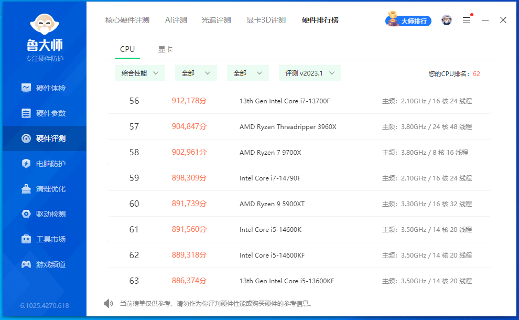Click your CPU rank number 62
The width and height of the screenshot is (519, 320).
click(477, 74)
